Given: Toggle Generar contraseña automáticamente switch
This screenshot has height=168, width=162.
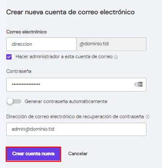Looking at the screenshot, I should [x=14, y=101].
